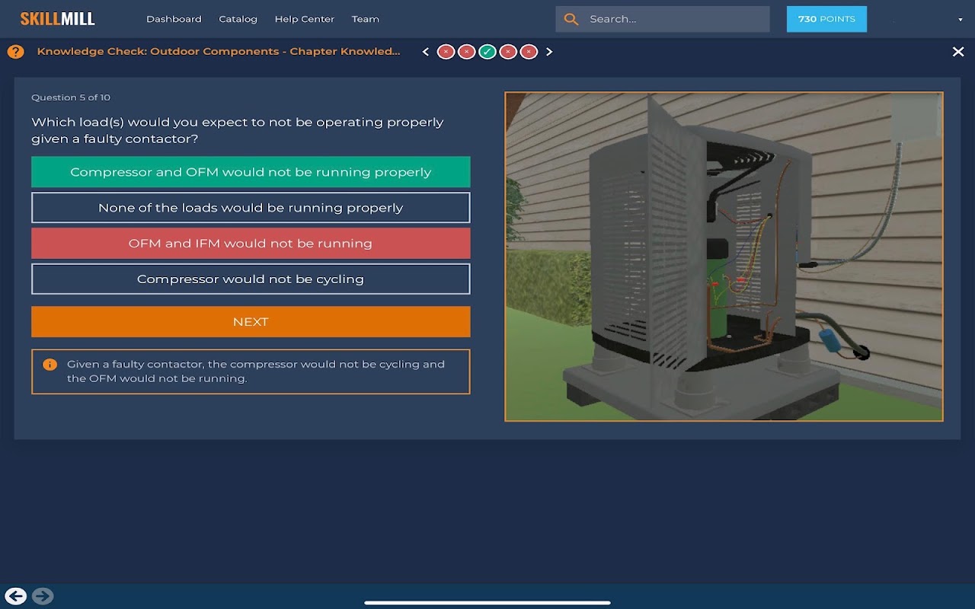Close the knowledge check with X
Image resolution: width=975 pixels, height=609 pixels.
[x=958, y=52]
